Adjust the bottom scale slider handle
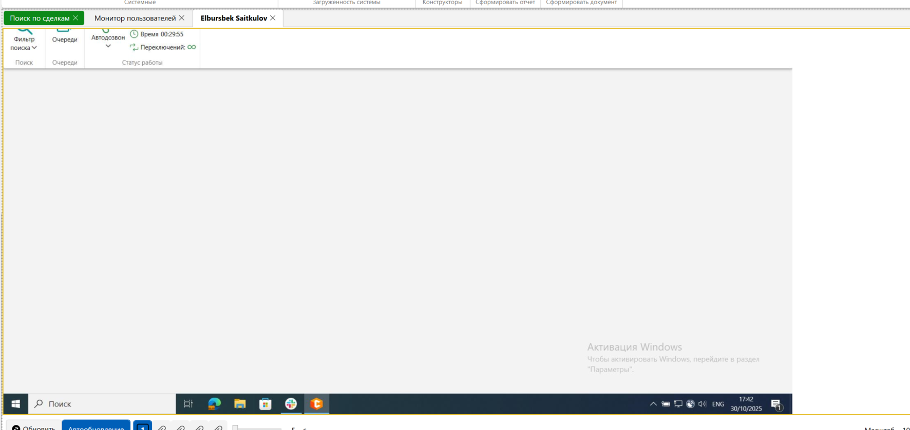910x430 pixels. point(235,427)
